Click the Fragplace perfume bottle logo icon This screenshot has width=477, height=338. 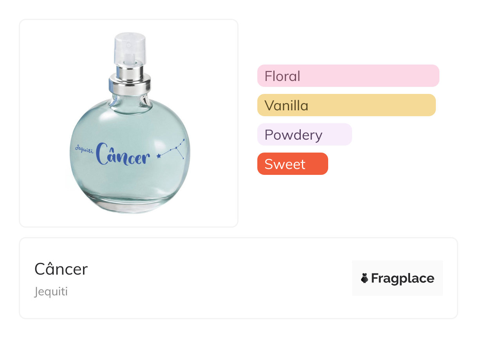(365, 279)
